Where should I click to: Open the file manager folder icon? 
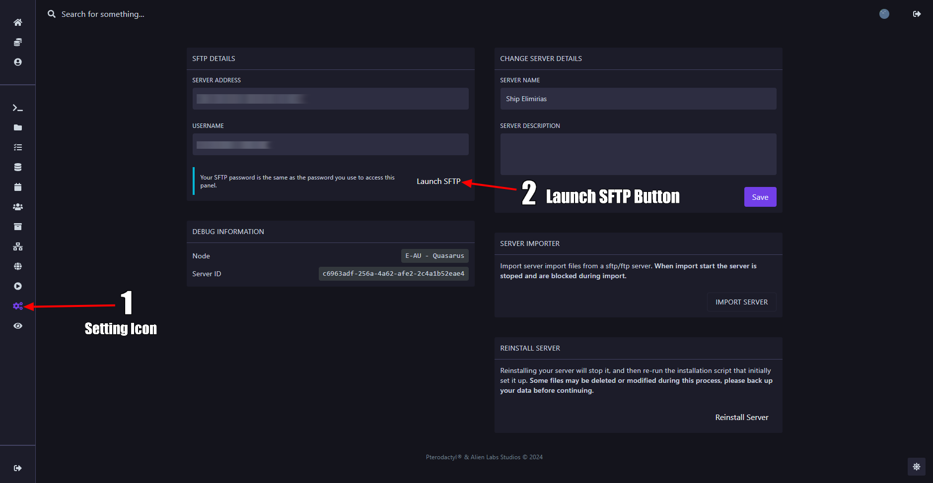pos(18,127)
